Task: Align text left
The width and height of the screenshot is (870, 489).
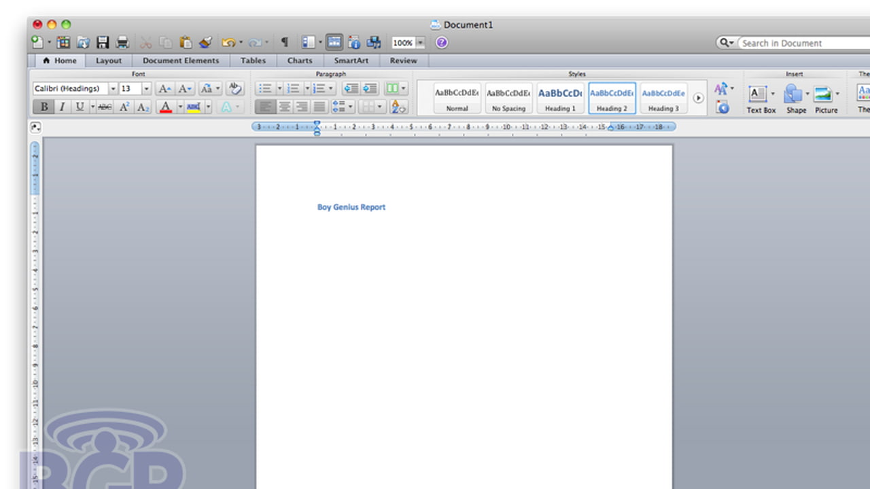Action: tap(265, 107)
